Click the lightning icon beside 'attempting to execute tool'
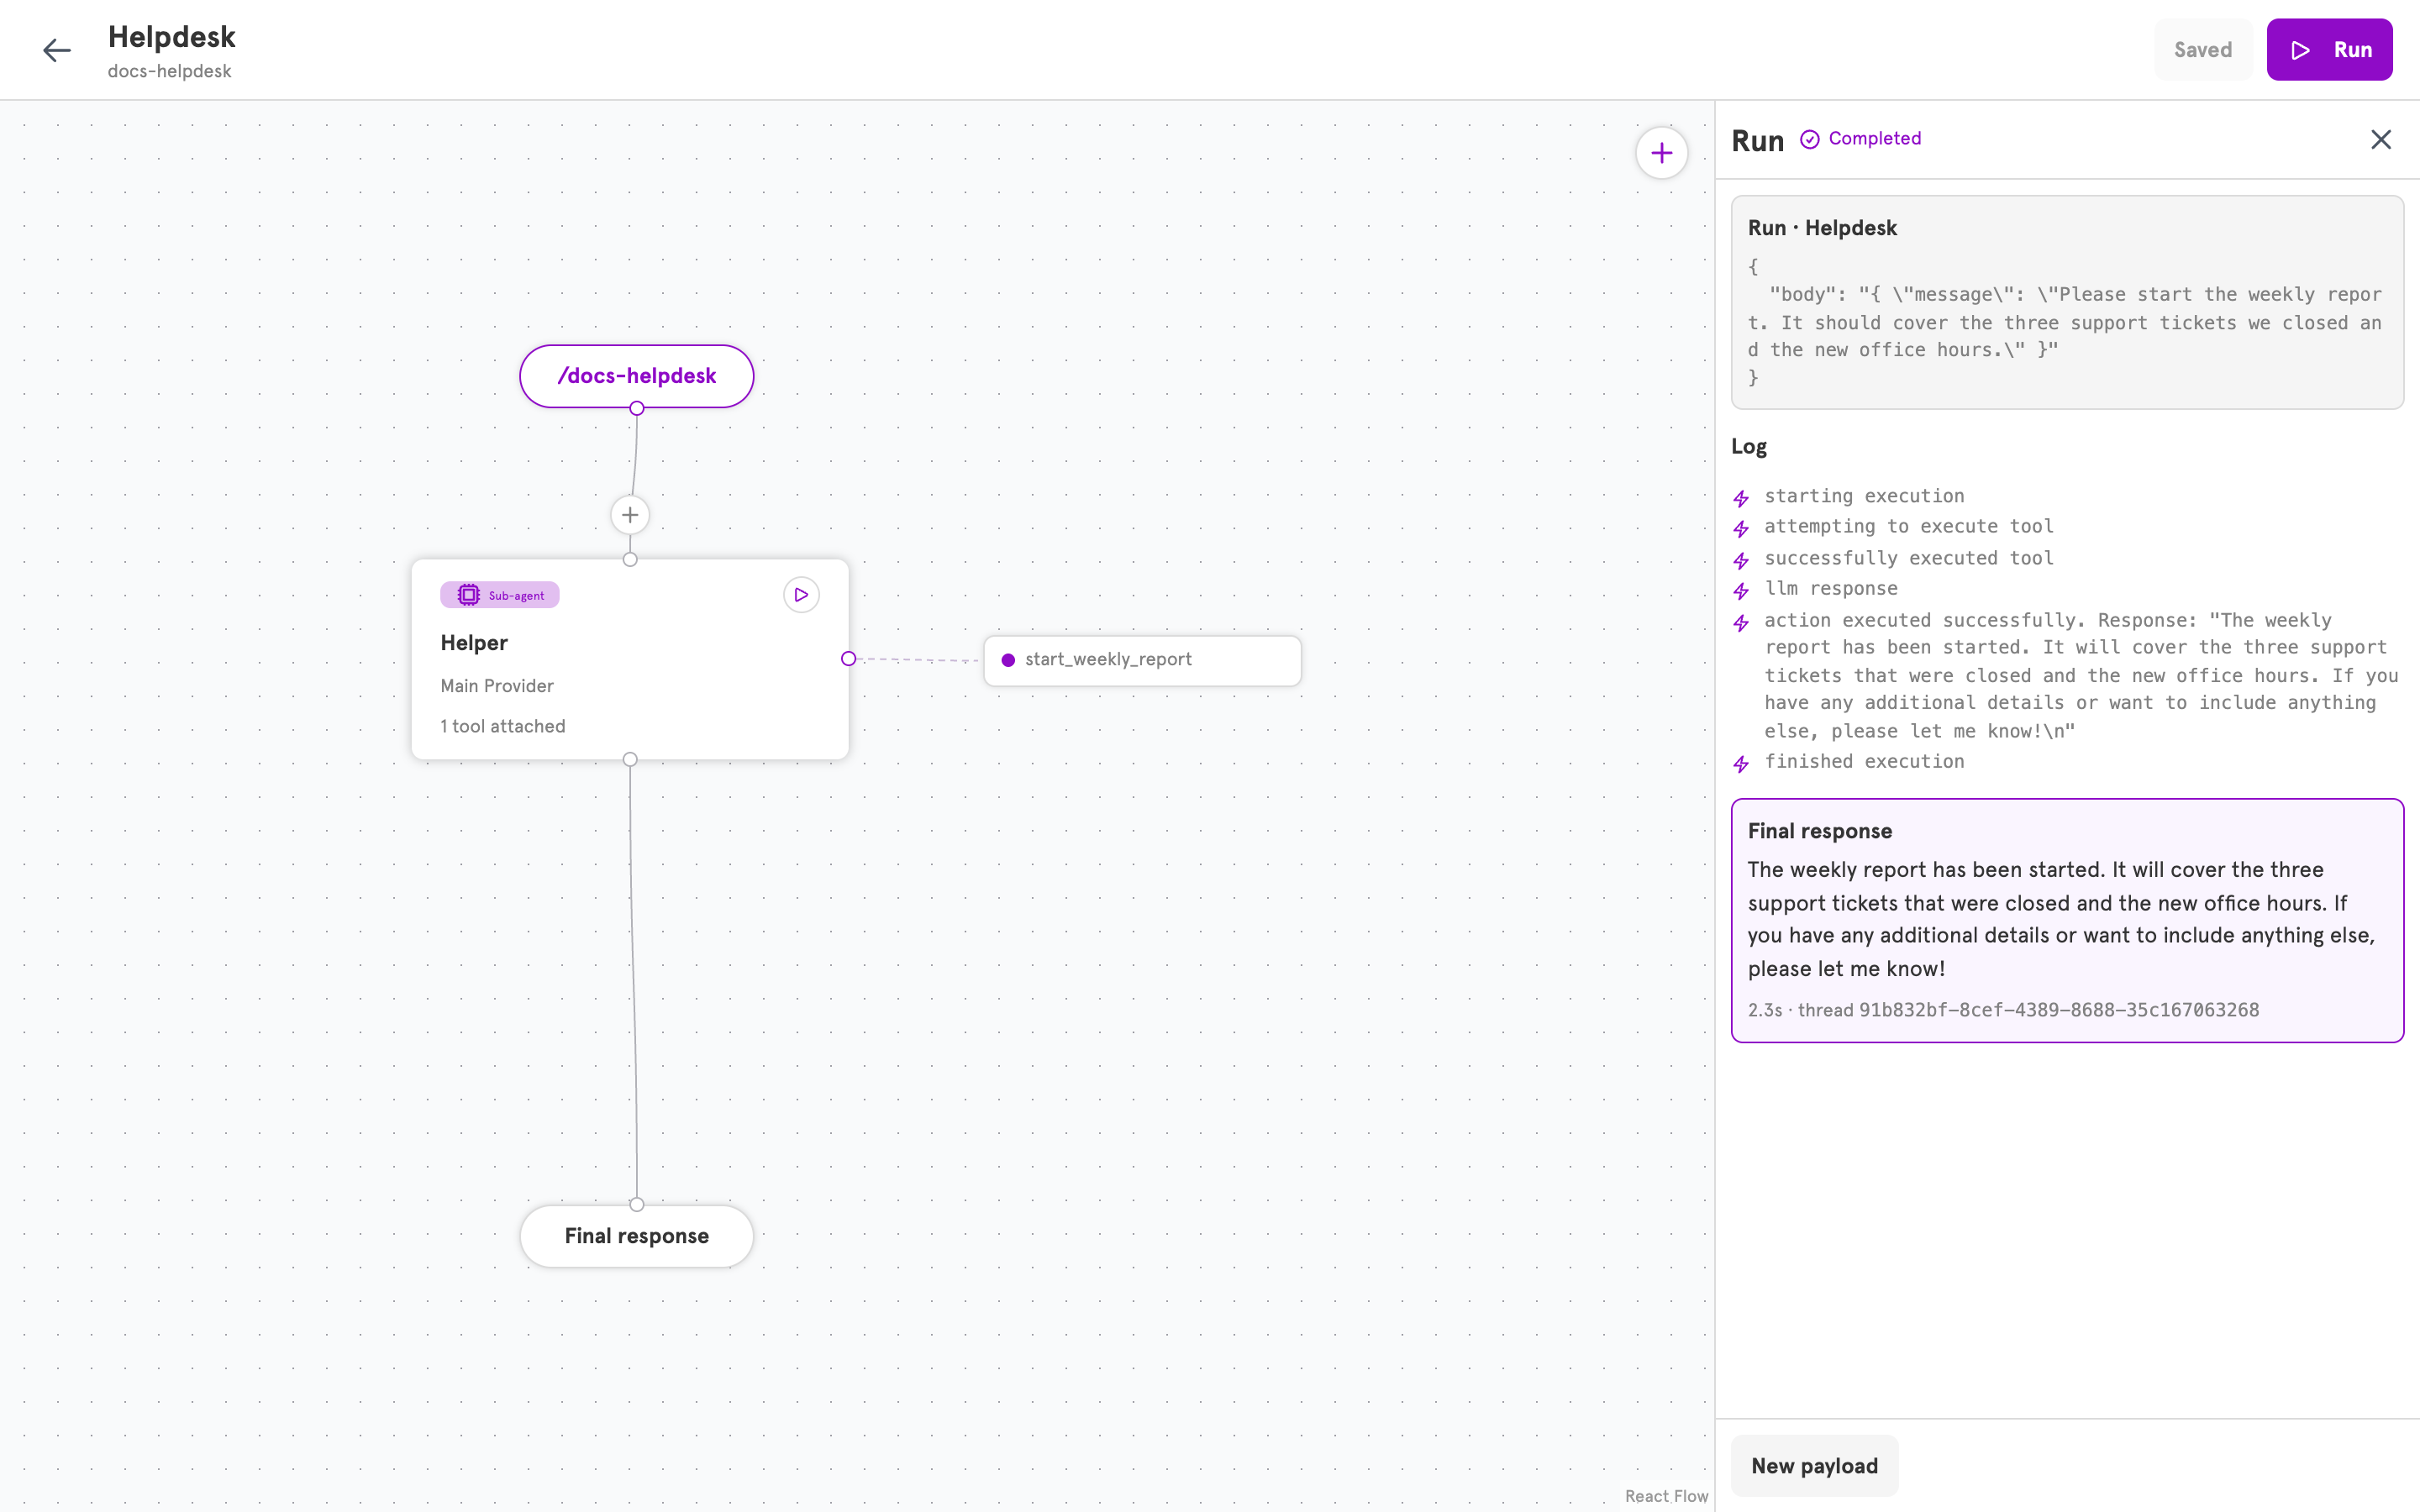 1741,528
